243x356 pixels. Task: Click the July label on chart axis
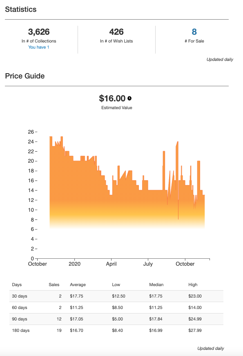tap(148, 264)
